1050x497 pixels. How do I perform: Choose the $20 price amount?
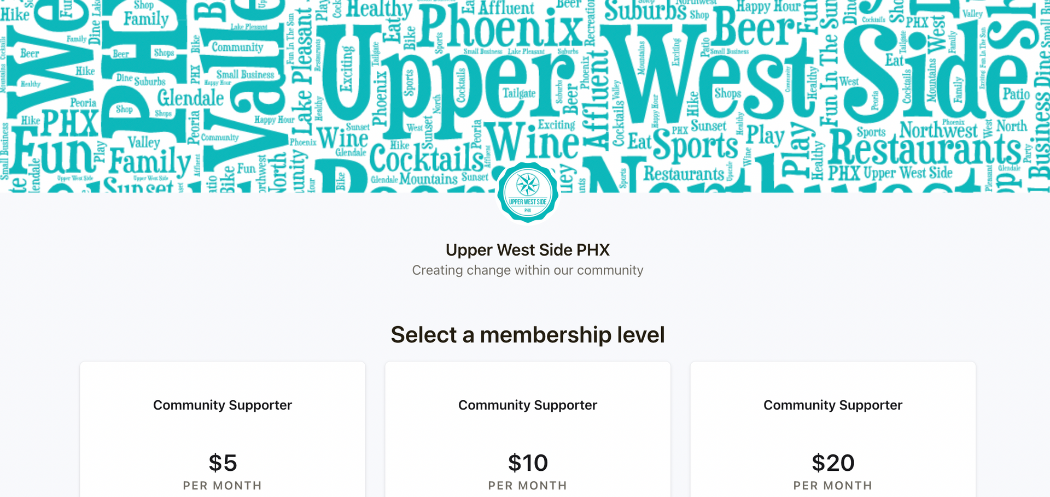coord(833,463)
